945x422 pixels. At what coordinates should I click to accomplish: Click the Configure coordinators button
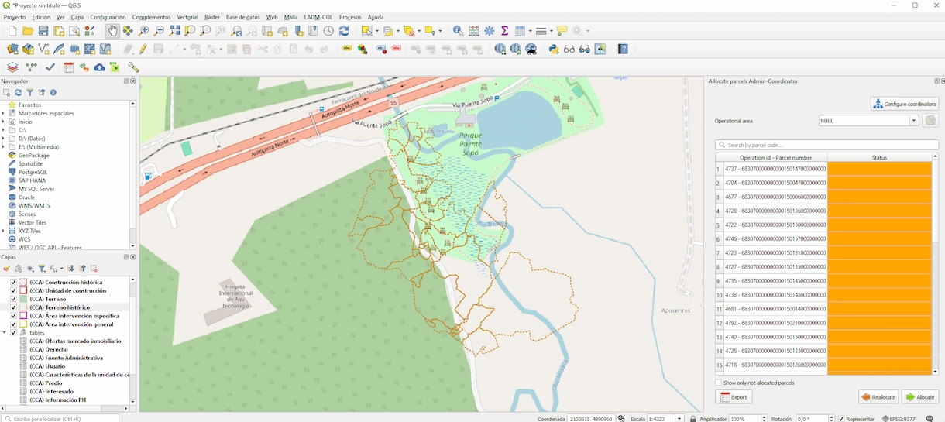(904, 104)
